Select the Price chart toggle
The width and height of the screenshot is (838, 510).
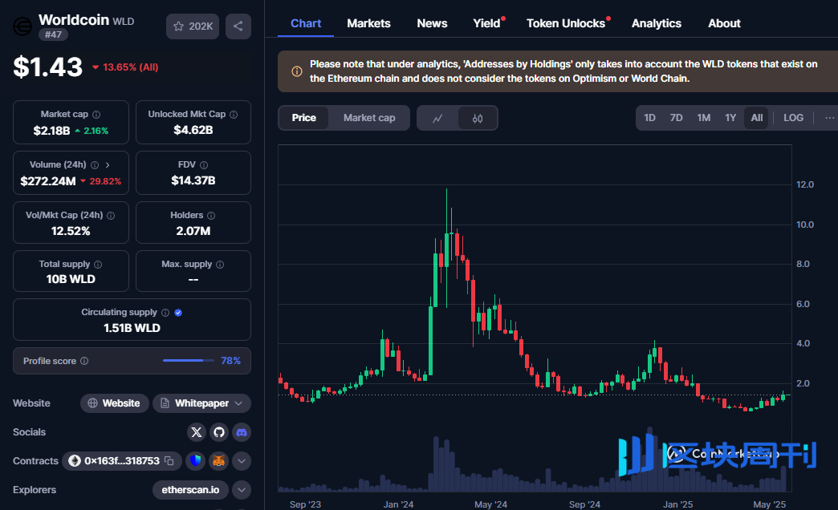point(303,118)
